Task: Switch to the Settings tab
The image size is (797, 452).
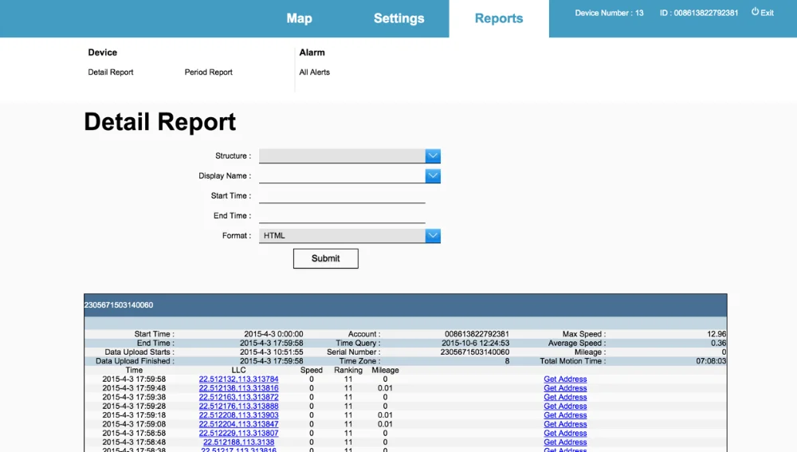Action: (x=398, y=18)
